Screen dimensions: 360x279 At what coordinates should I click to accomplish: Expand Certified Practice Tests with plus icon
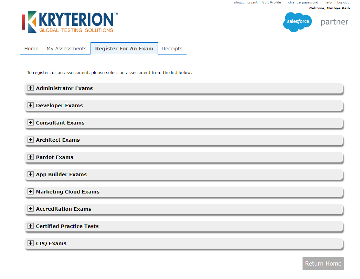tap(31, 226)
